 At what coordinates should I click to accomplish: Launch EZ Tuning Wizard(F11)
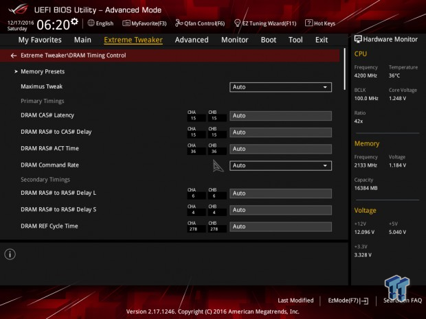click(x=269, y=23)
